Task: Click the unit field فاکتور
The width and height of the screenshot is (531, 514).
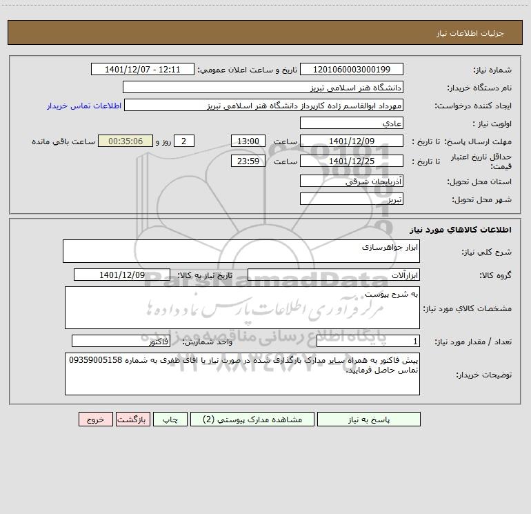Action: [x=121, y=342]
